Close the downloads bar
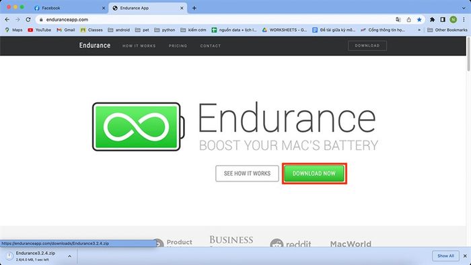The width and height of the screenshot is (471, 265). click(465, 256)
